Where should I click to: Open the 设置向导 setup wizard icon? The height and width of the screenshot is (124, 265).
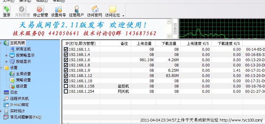click(x=58, y=11)
